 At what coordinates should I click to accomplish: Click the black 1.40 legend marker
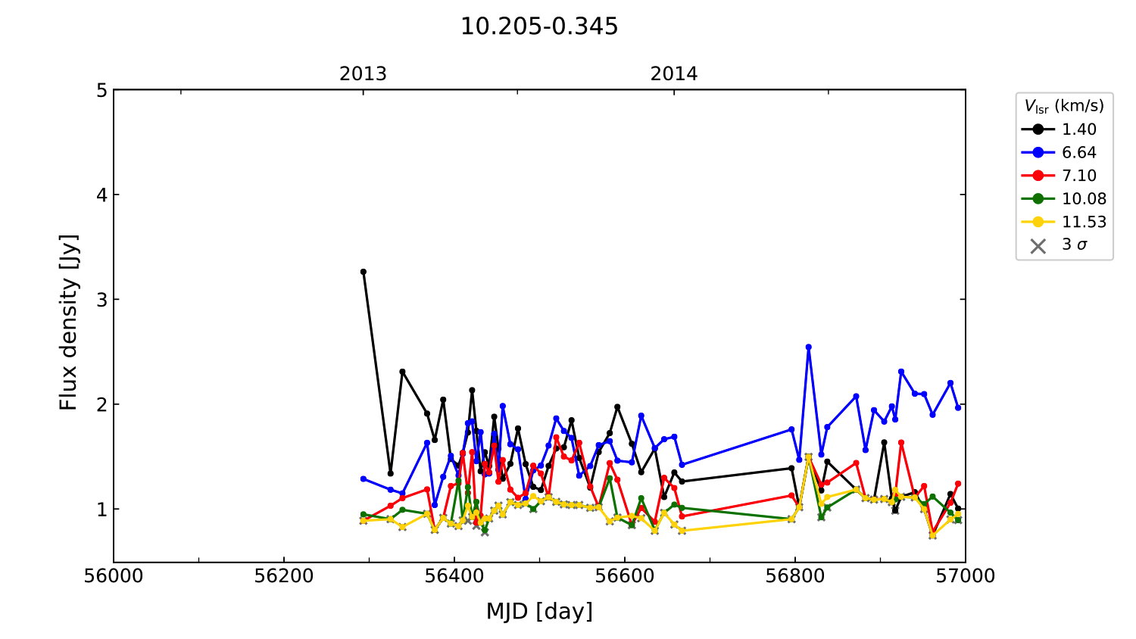click(x=1038, y=129)
